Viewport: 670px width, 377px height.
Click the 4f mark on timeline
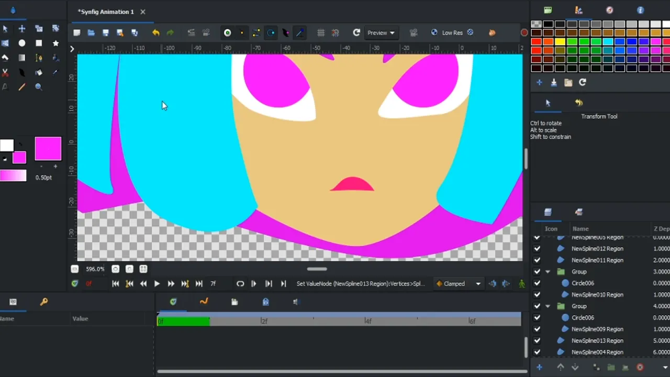[x=368, y=321]
